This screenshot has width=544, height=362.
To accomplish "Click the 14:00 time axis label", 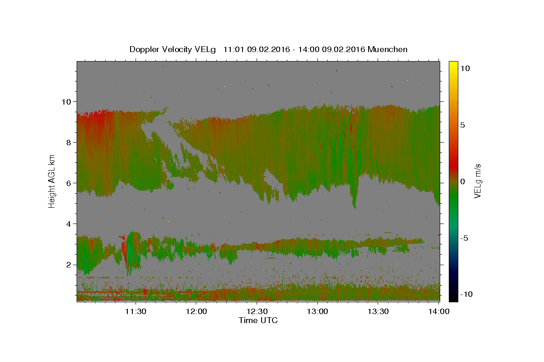I will [x=439, y=311].
